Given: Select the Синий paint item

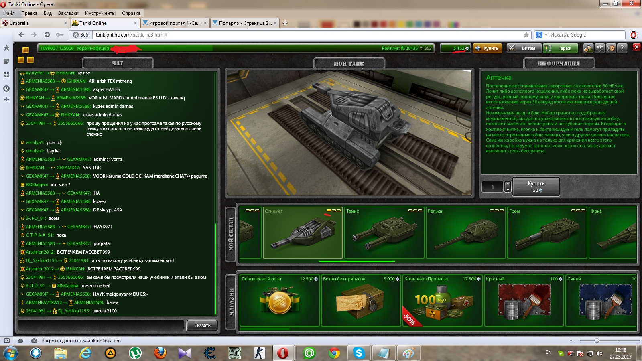Looking at the screenshot, I should [601, 300].
